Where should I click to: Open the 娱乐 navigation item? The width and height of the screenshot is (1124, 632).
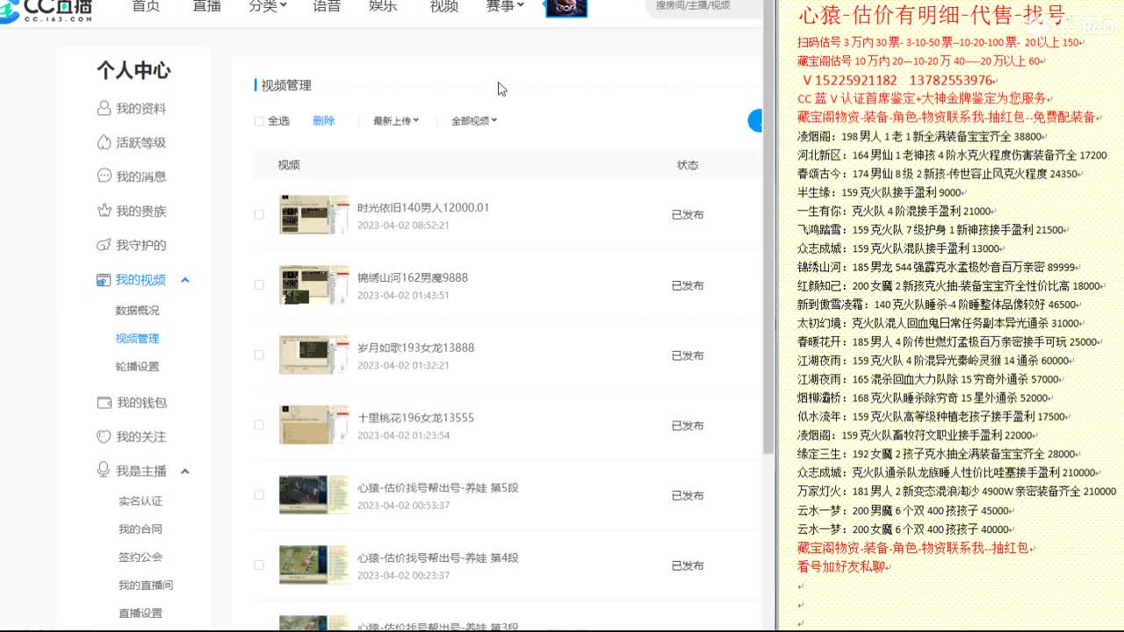tap(383, 6)
